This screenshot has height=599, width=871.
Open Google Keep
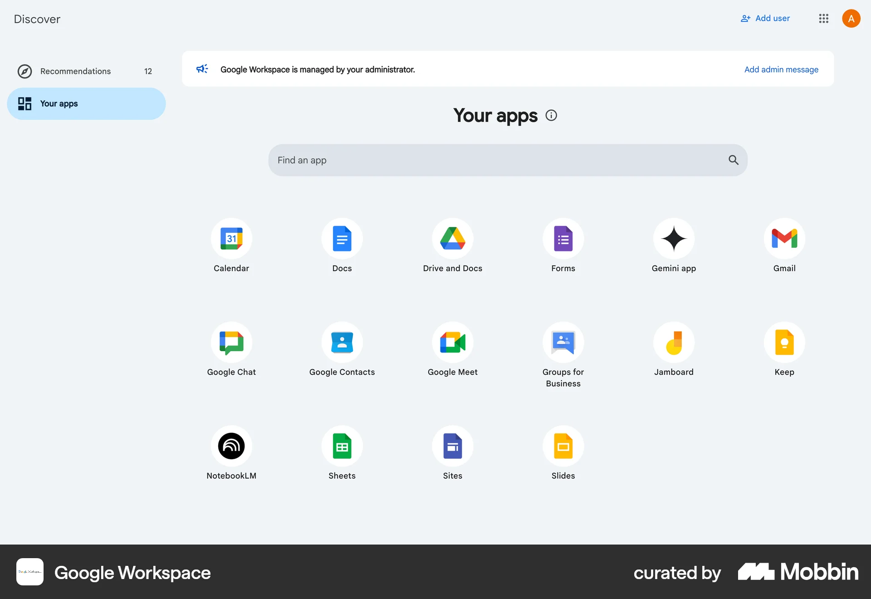coord(784,343)
